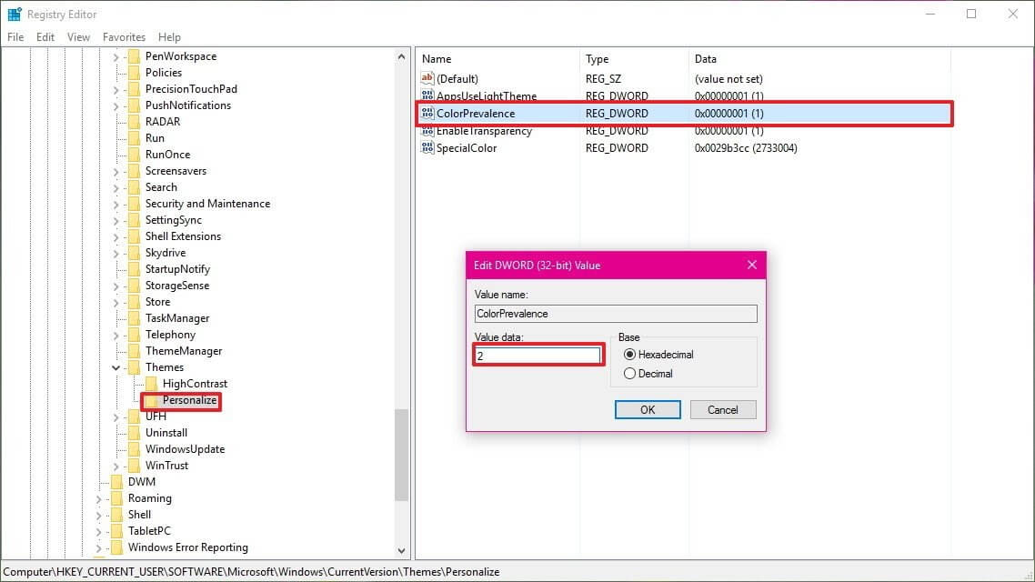Click the REG_DWORD icon beside EnableTransparency
The height and width of the screenshot is (582, 1035).
(x=427, y=130)
